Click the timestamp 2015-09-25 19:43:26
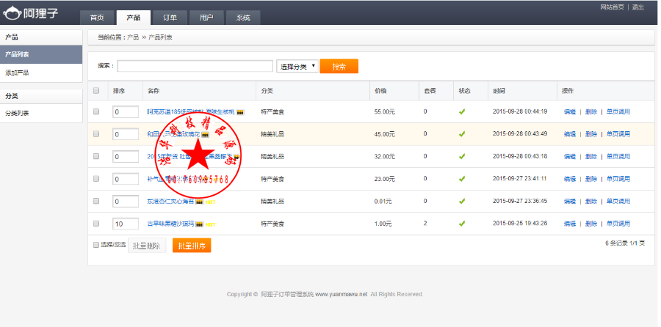Image resolution: width=661 pixels, height=327 pixels. coord(520,223)
